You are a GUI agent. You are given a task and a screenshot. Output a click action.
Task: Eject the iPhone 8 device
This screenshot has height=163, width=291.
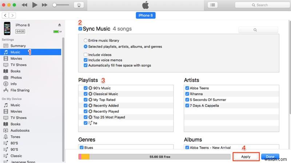(x=59, y=25)
